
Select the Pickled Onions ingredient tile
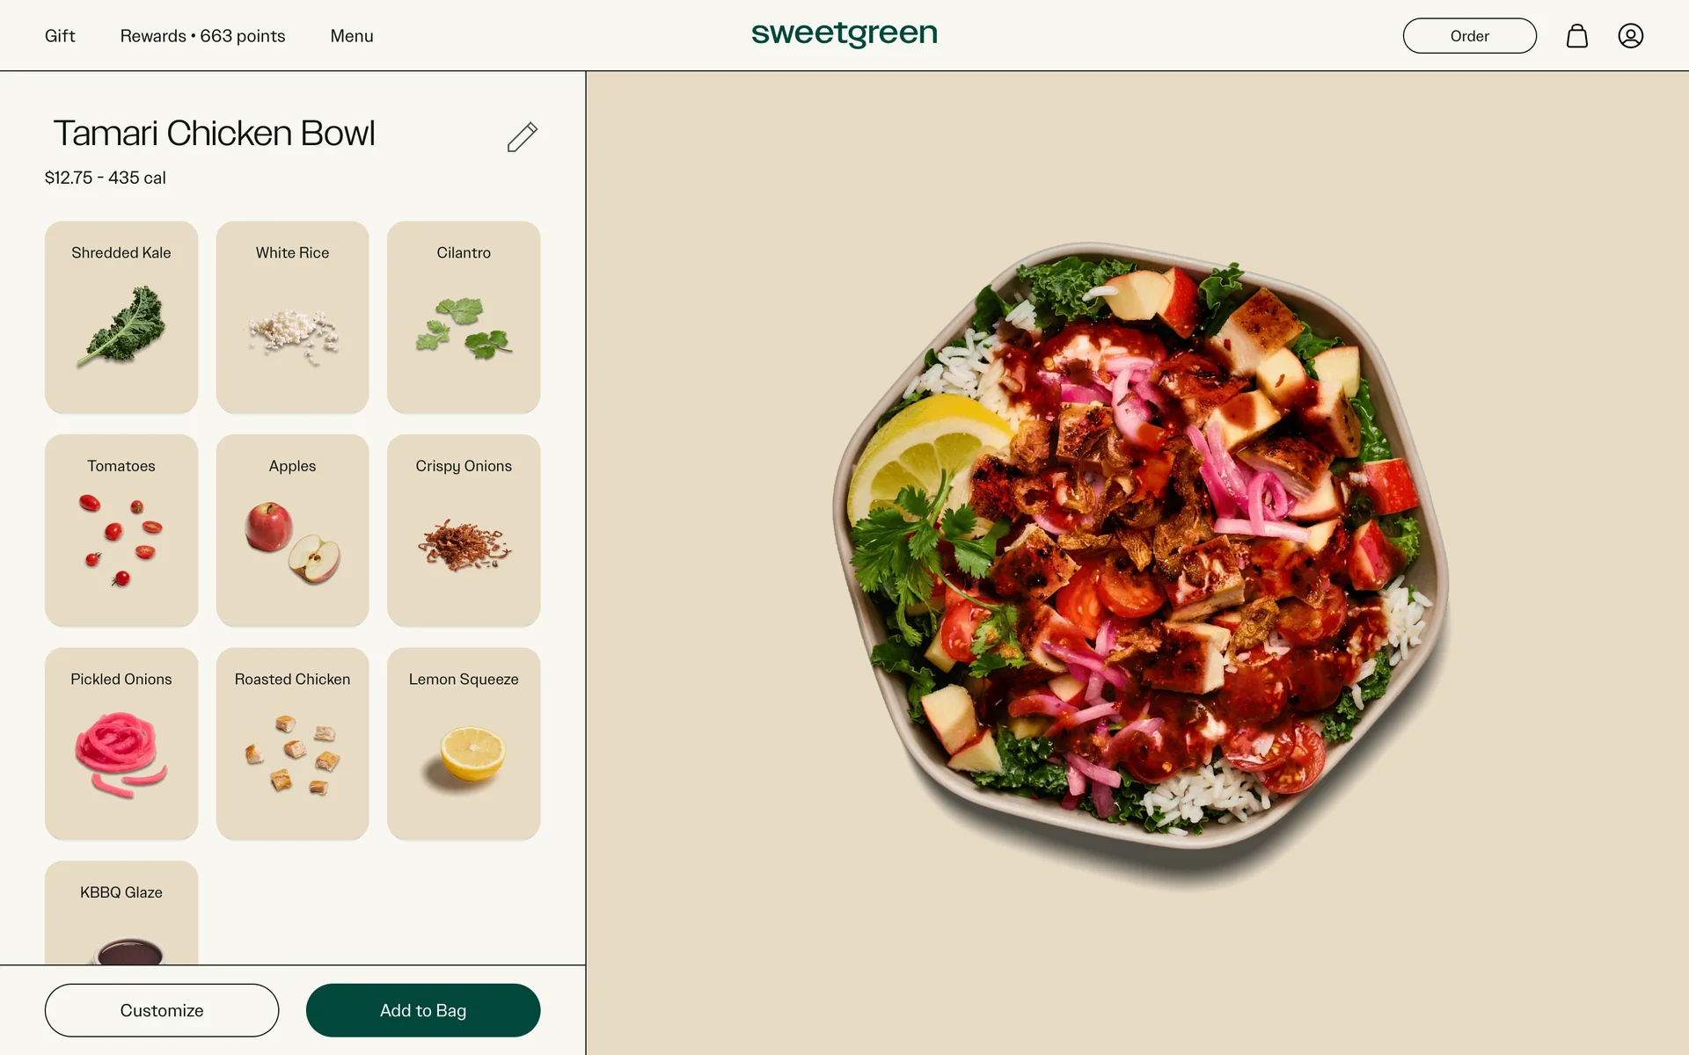tap(121, 744)
